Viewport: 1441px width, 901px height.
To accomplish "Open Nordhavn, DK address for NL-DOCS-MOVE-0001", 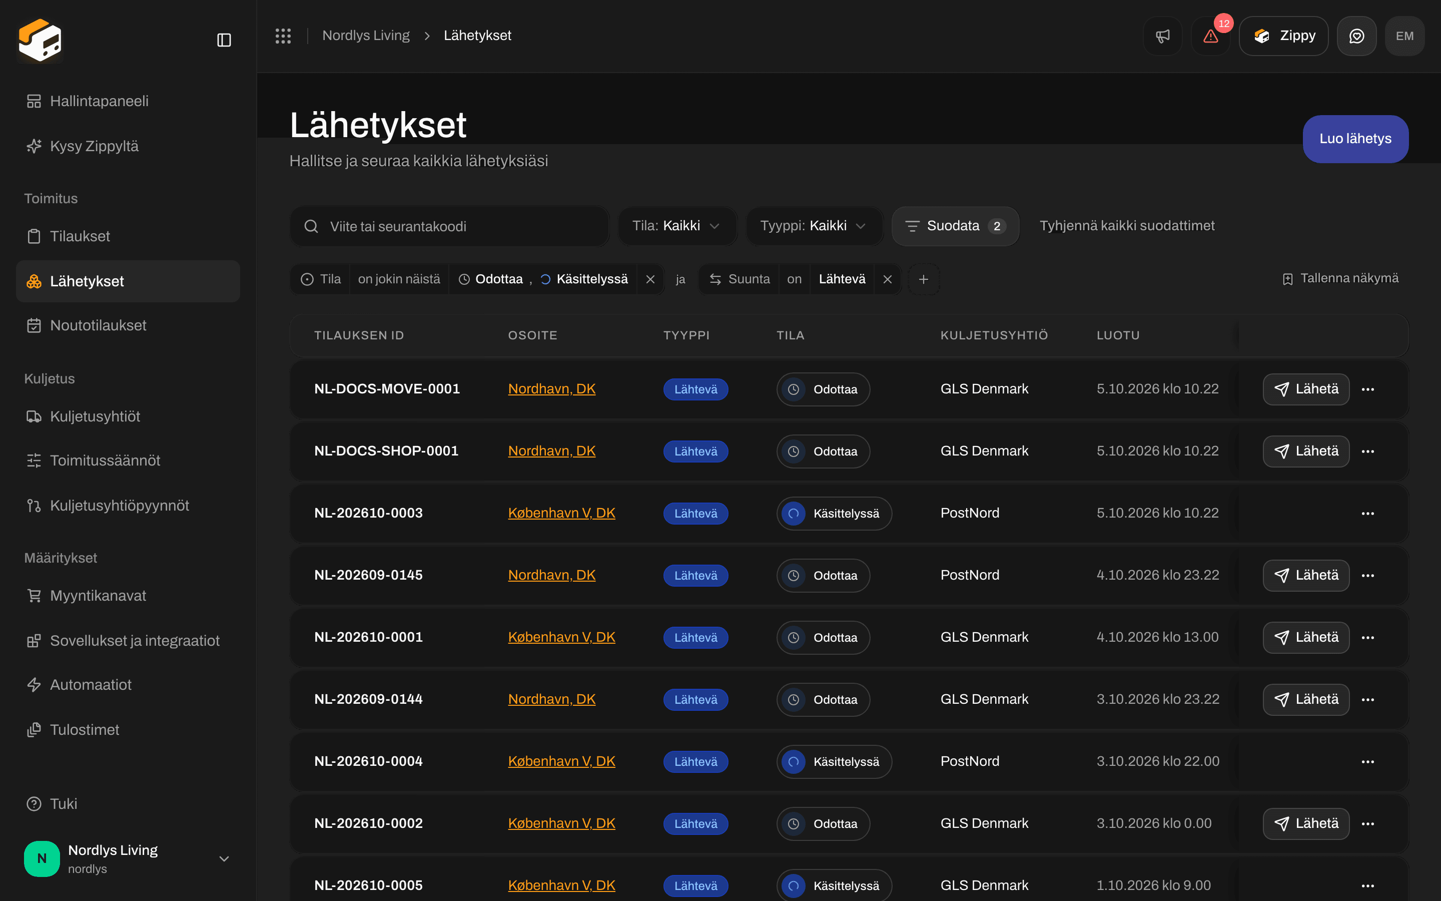I will tap(551, 389).
